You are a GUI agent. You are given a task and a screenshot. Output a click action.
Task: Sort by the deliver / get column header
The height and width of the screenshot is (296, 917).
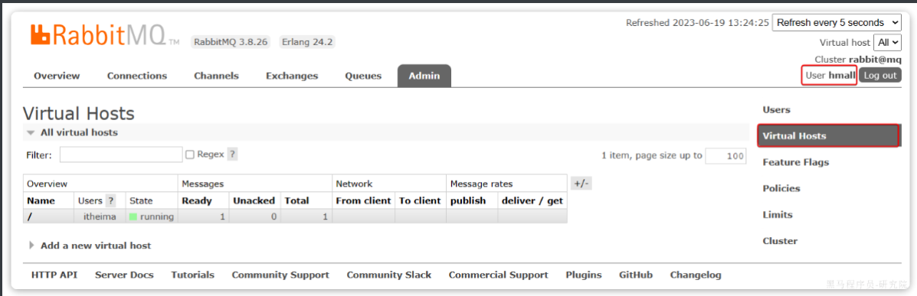click(532, 201)
